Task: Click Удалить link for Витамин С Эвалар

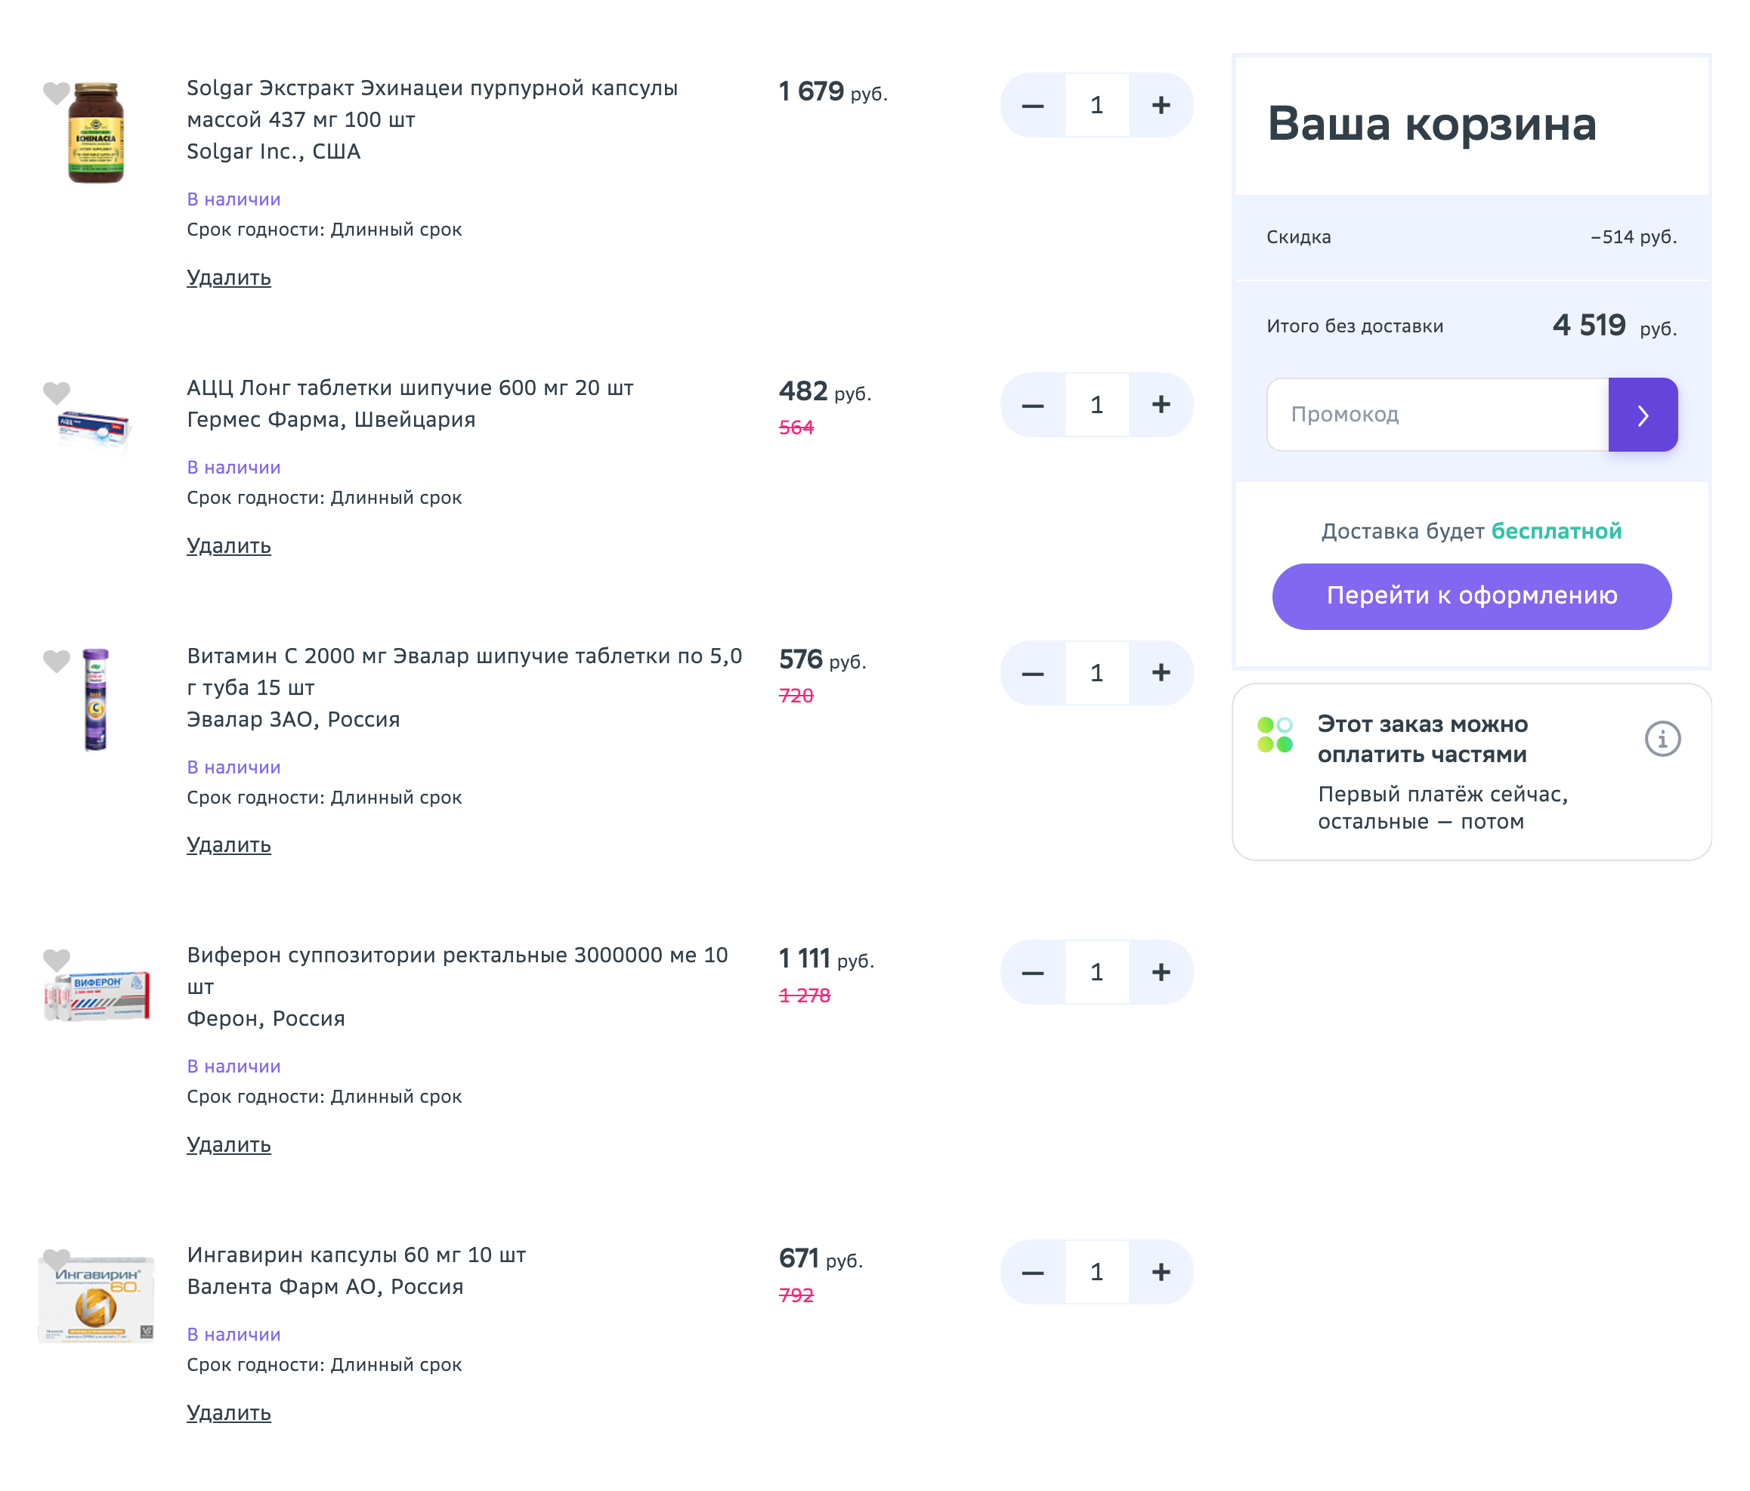Action: (229, 844)
